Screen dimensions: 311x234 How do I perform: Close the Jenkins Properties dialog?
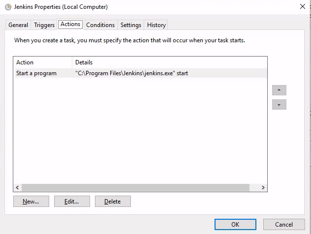[303, 6]
